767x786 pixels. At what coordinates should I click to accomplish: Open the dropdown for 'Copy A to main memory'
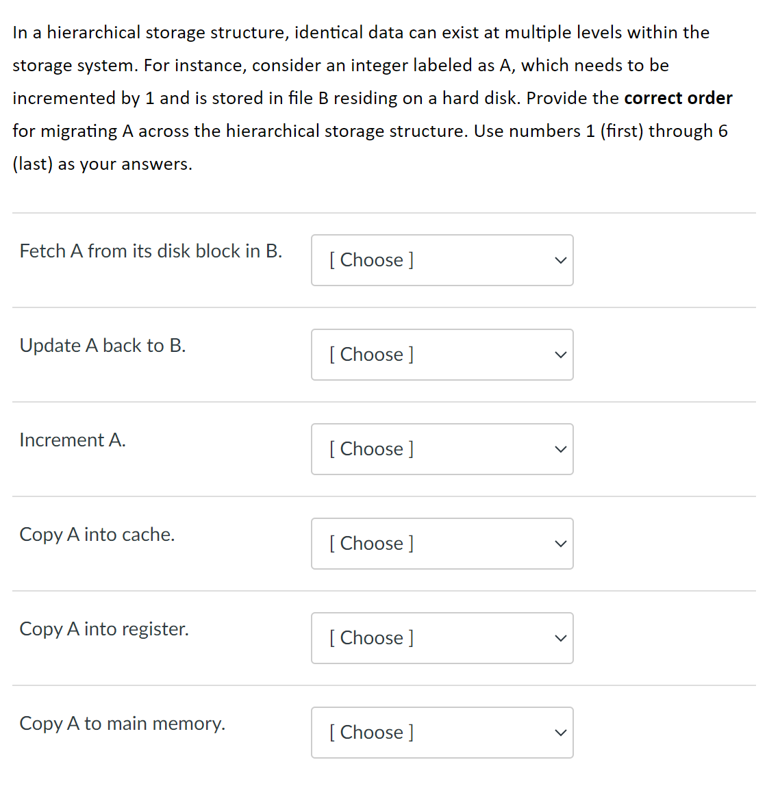click(x=442, y=733)
